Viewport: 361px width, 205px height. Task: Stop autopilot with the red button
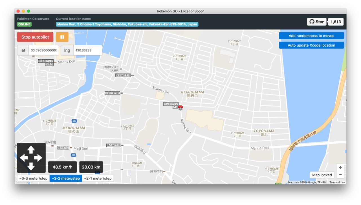click(x=35, y=37)
